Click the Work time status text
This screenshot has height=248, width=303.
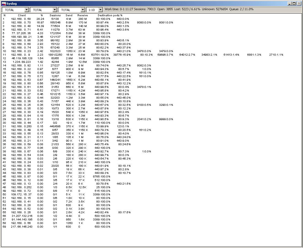click(x=119, y=9)
